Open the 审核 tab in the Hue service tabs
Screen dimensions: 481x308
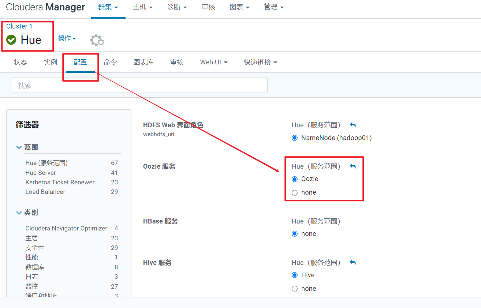click(x=177, y=62)
